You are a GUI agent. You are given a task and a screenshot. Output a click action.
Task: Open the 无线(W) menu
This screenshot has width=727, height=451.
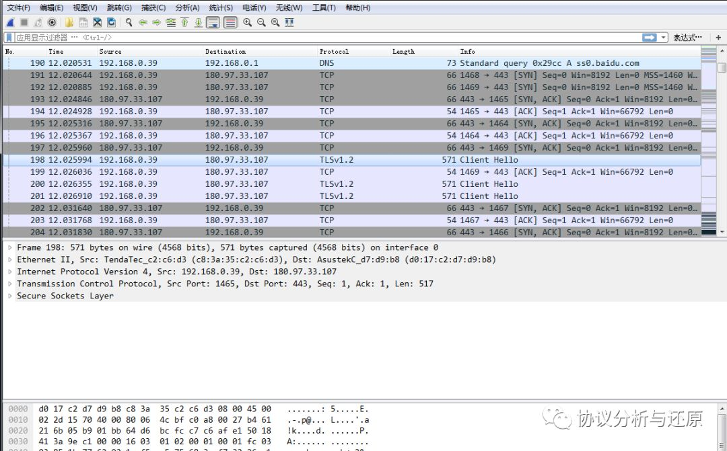(289, 7)
